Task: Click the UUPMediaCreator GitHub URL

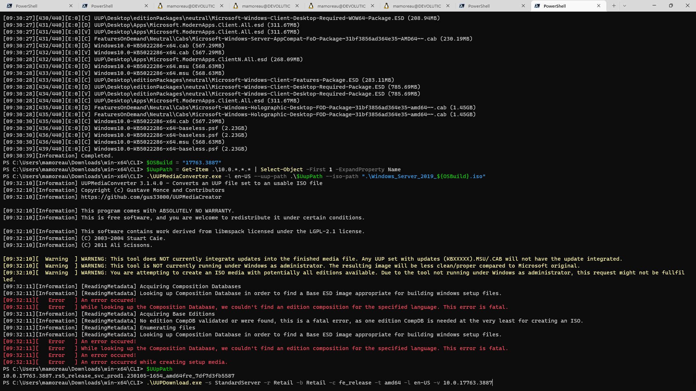Action: pyautogui.click(x=151, y=197)
